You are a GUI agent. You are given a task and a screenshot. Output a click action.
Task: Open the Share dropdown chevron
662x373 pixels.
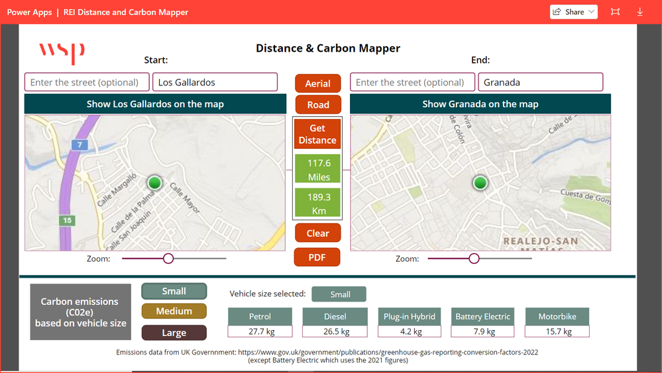point(591,12)
